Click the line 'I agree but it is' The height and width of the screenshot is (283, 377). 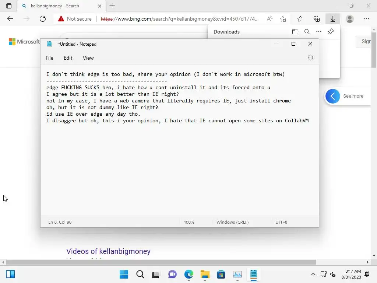tap(113, 94)
